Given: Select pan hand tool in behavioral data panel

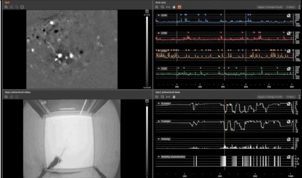Looking at the screenshot, I should (x=174, y=97).
